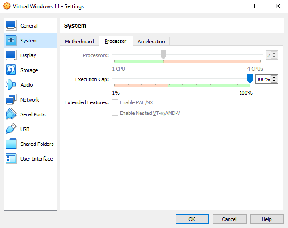Click the System chip icon
This screenshot has width=288, height=228.
tap(11, 40)
